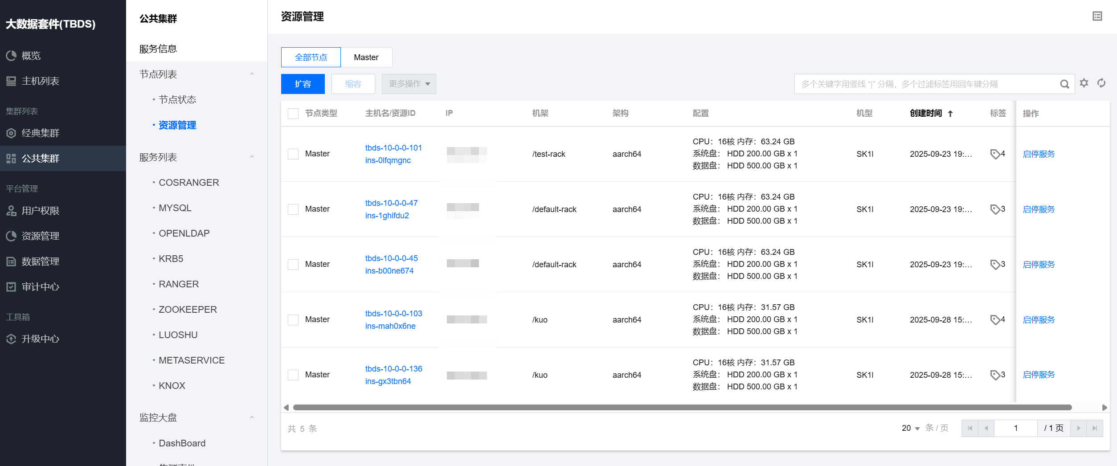This screenshot has height=466, width=1117.
Task: Click 启停服务 for tbds-10-0-0-103
Action: [x=1039, y=320]
